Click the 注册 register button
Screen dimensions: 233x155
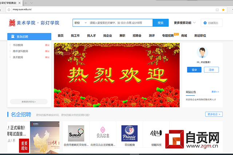click(211, 70)
